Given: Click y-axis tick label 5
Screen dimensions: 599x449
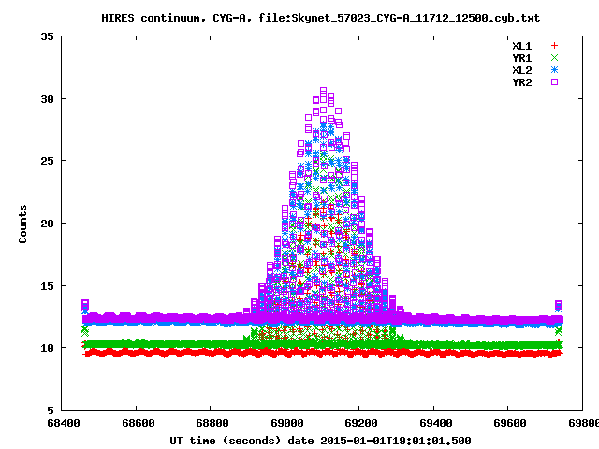Looking at the screenshot, I should point(51,411).
